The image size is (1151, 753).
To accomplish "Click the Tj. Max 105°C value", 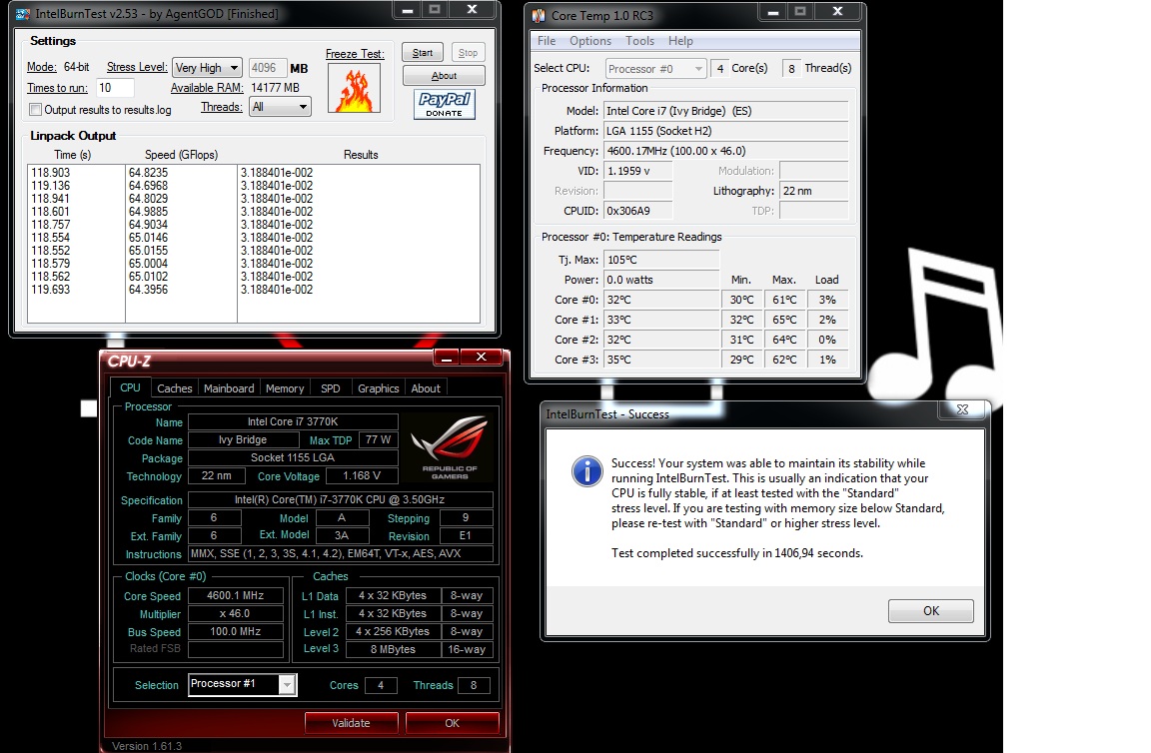I will (x=660, y=260).
